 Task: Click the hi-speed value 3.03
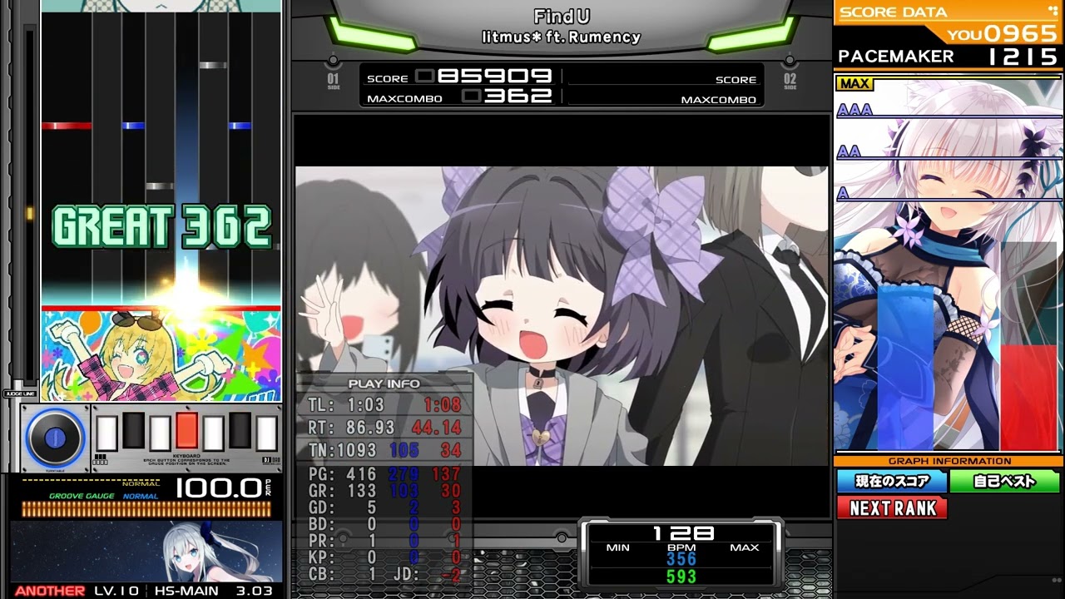click(x=255, y=591)
